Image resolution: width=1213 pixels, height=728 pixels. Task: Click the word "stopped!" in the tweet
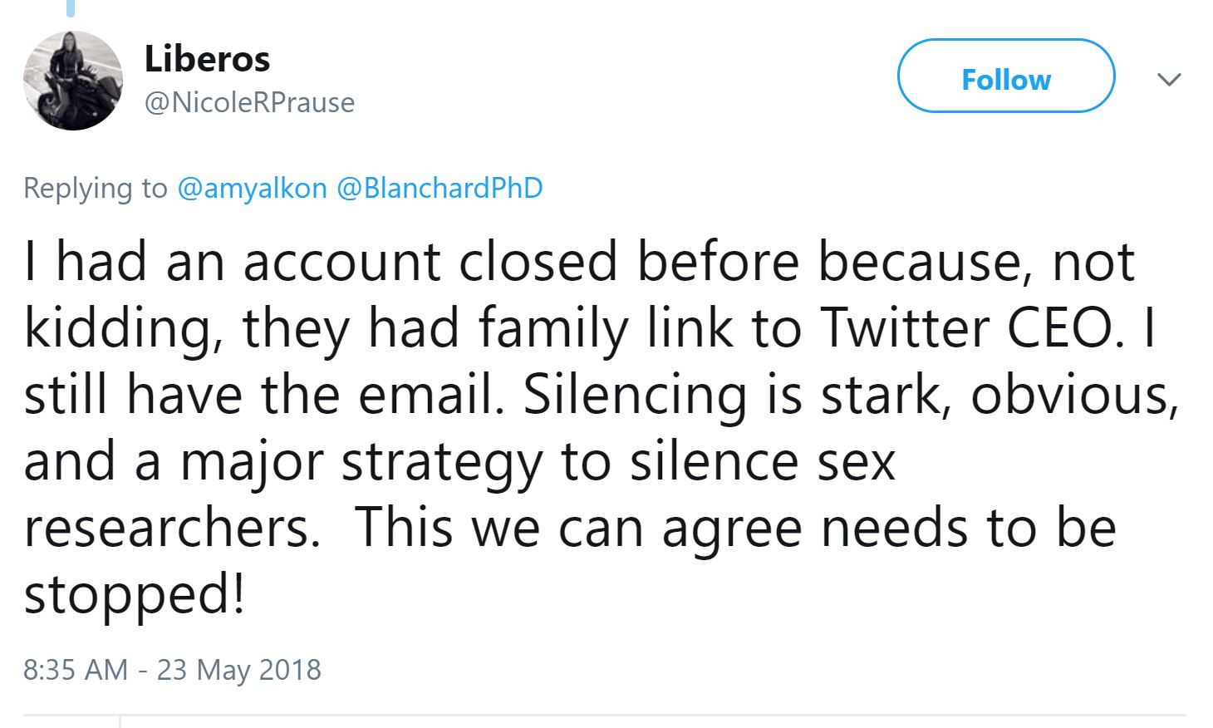135,595
